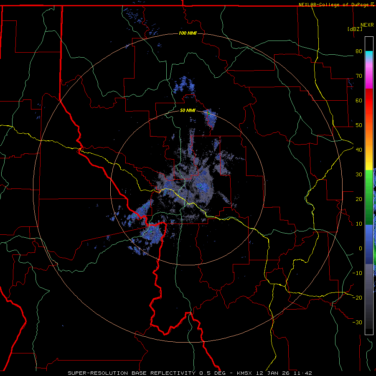Click the 0 value on the color scale
The width and height of the screenshot is (376, 376).
coord(361,249)
